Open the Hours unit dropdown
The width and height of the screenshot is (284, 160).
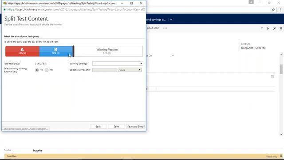[x=130, y=70]
